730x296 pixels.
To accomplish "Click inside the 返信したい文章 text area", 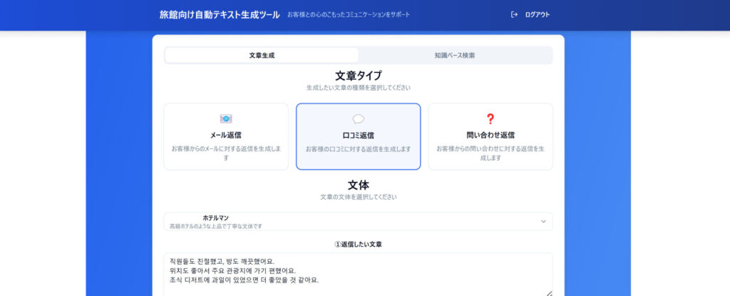I will coord(358,275).
